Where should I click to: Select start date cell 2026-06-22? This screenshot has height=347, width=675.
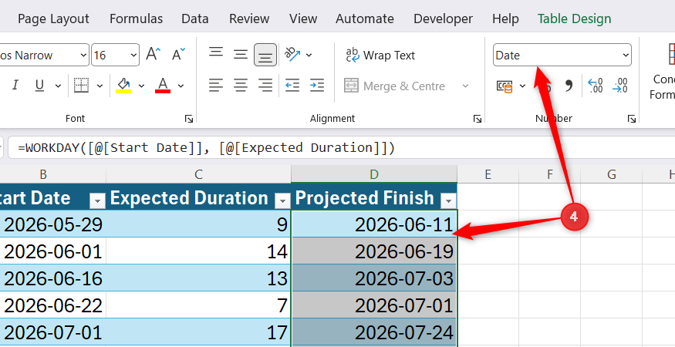click(x=52, y=305)
